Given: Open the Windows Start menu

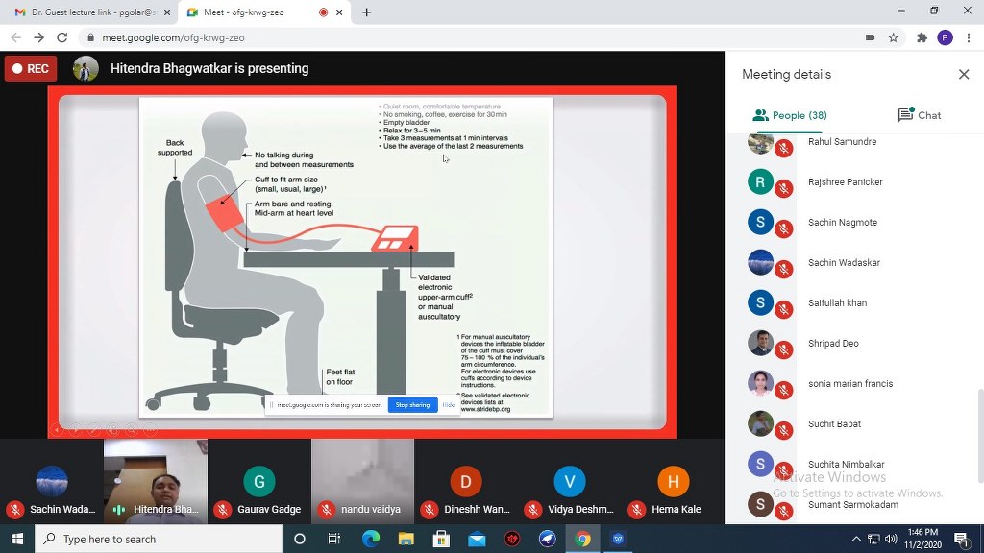Looking at the screenshot, I should pos(17,539).
